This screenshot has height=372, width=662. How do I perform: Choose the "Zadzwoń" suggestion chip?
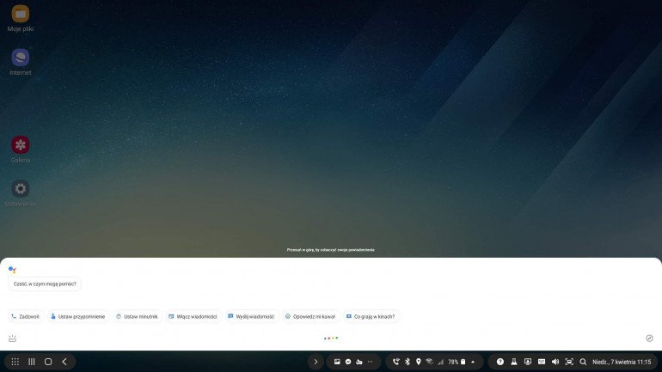(25, 316)
